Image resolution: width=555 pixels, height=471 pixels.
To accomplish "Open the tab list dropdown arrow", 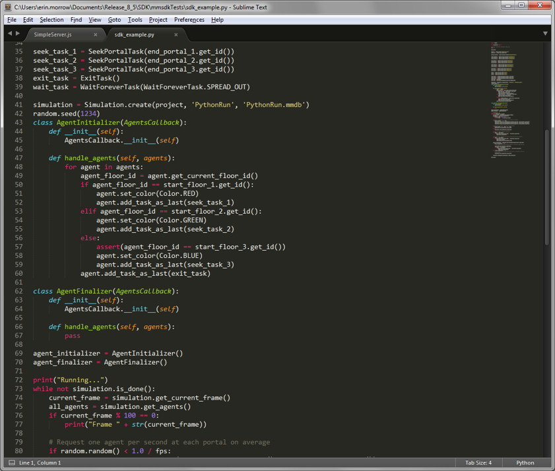I will (x=545, y=34).
